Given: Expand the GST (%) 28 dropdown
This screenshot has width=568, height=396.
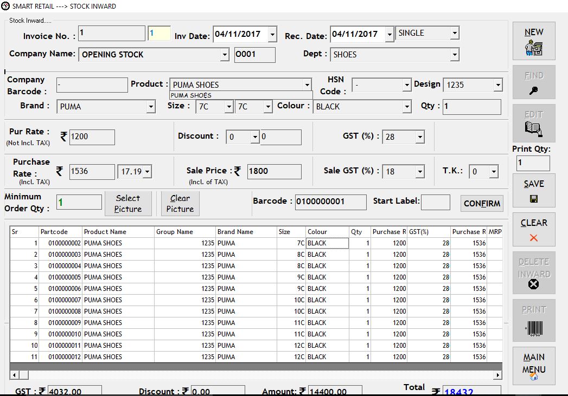Looking at the screenshot, I should (x=420, y=137).
